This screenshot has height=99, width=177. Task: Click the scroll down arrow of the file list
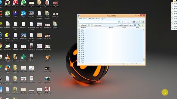coord(144,62)
